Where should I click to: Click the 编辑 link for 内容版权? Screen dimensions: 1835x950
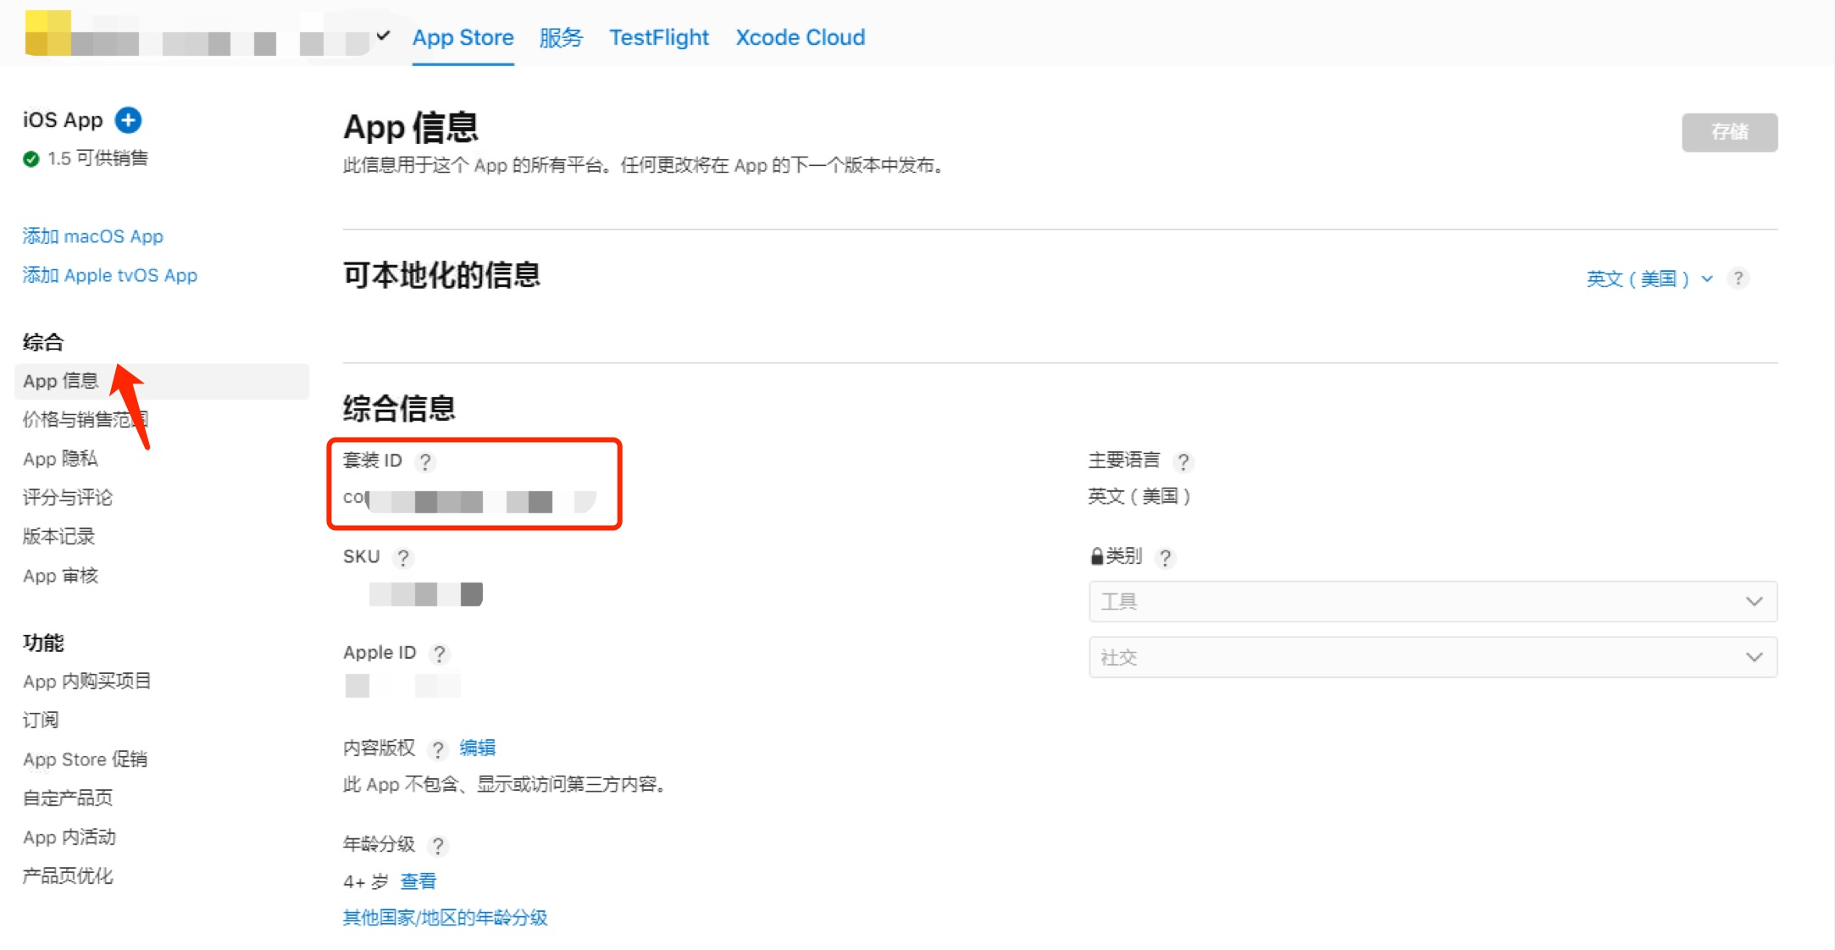(477, 748)
